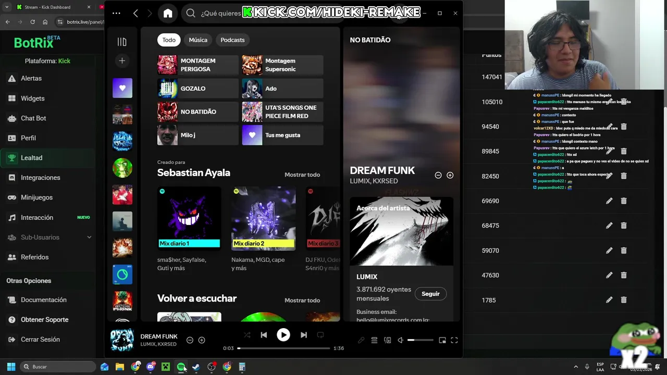
Task: Skip to next track
Action: tap(303, 335)
